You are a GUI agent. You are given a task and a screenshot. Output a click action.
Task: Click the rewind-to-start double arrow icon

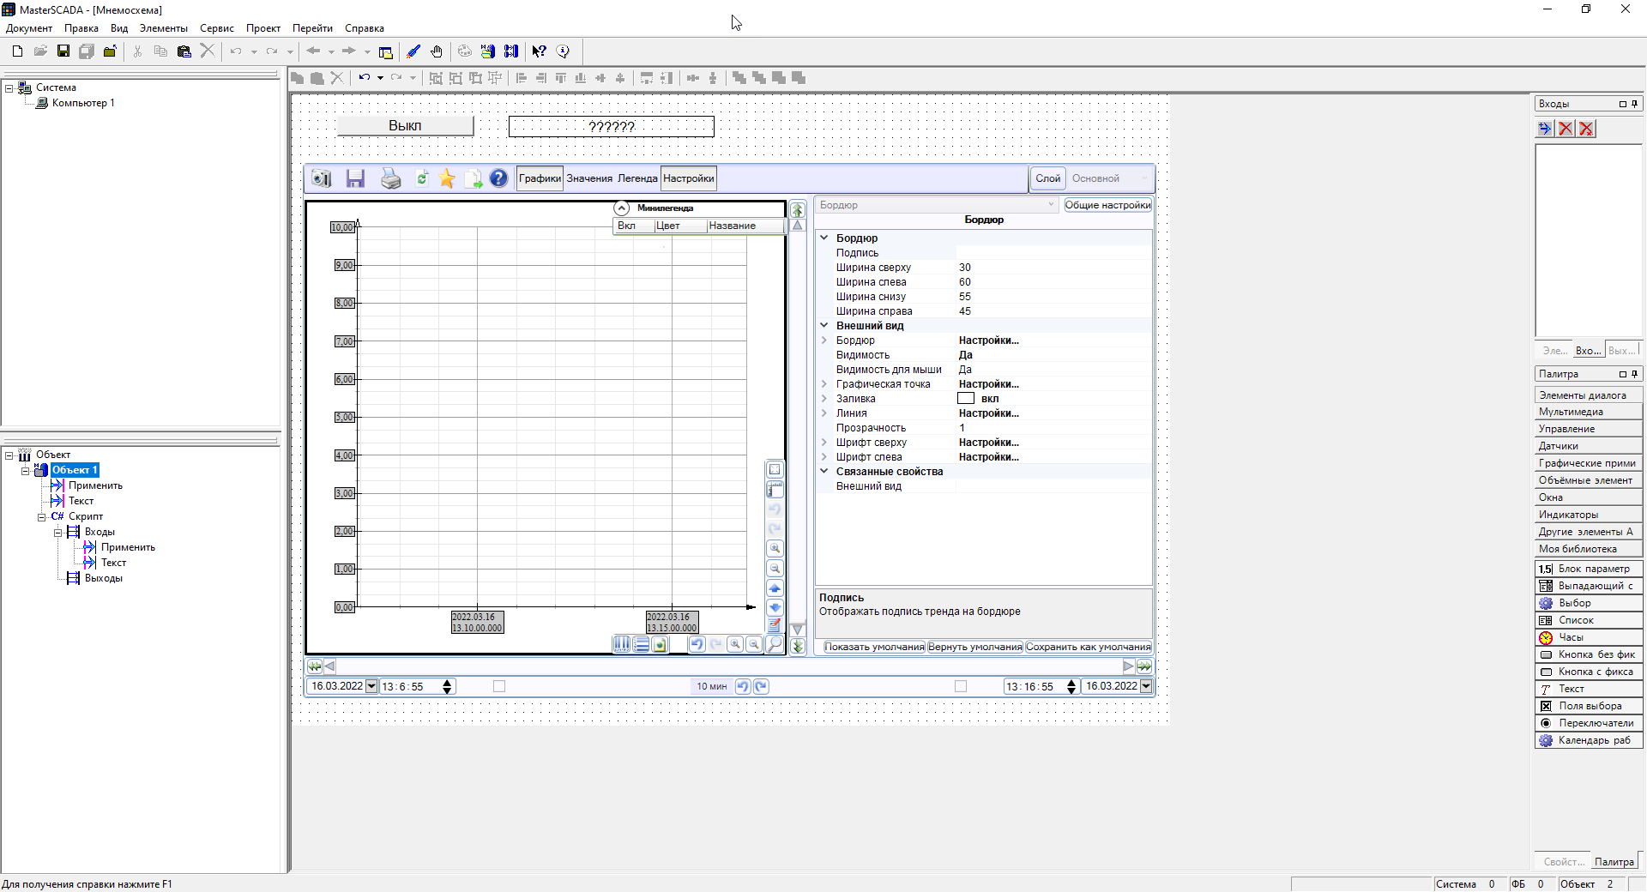coord(315,666)
